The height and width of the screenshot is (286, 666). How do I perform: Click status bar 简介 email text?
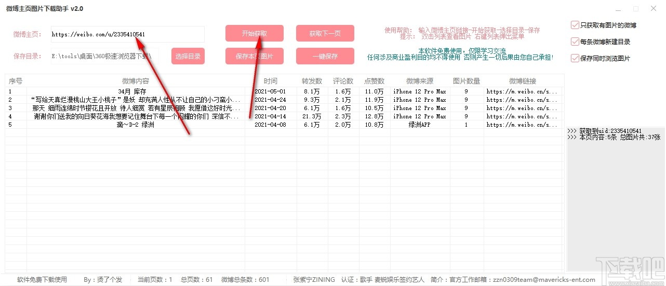[x=513, y=279]
